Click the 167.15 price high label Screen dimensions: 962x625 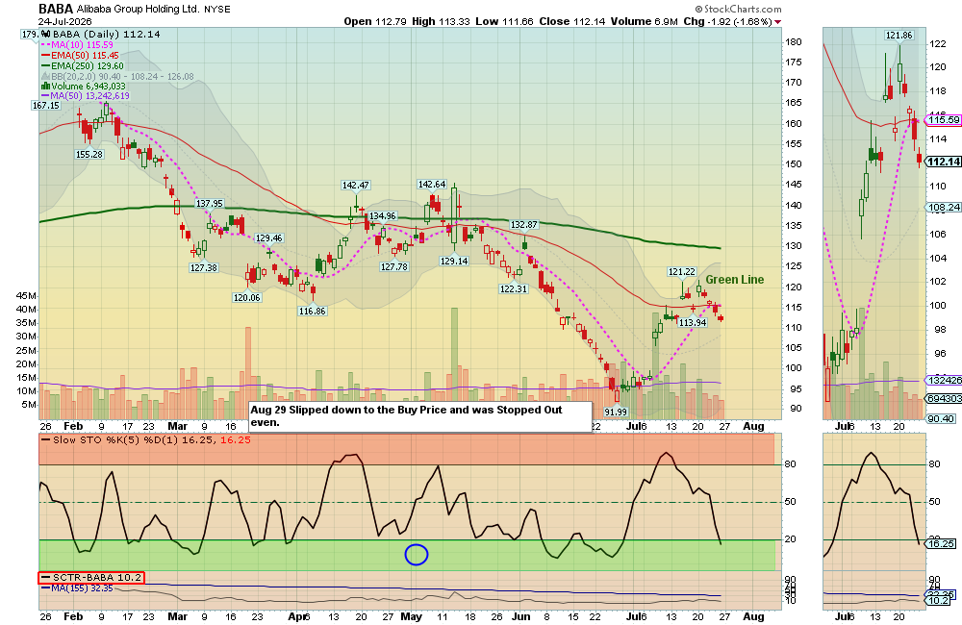(46, 106)
